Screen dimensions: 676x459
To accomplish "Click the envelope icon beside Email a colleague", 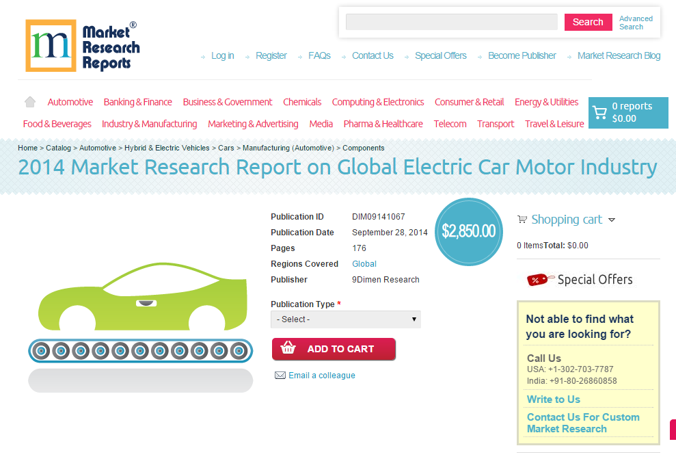I will [x=280, y=375].
